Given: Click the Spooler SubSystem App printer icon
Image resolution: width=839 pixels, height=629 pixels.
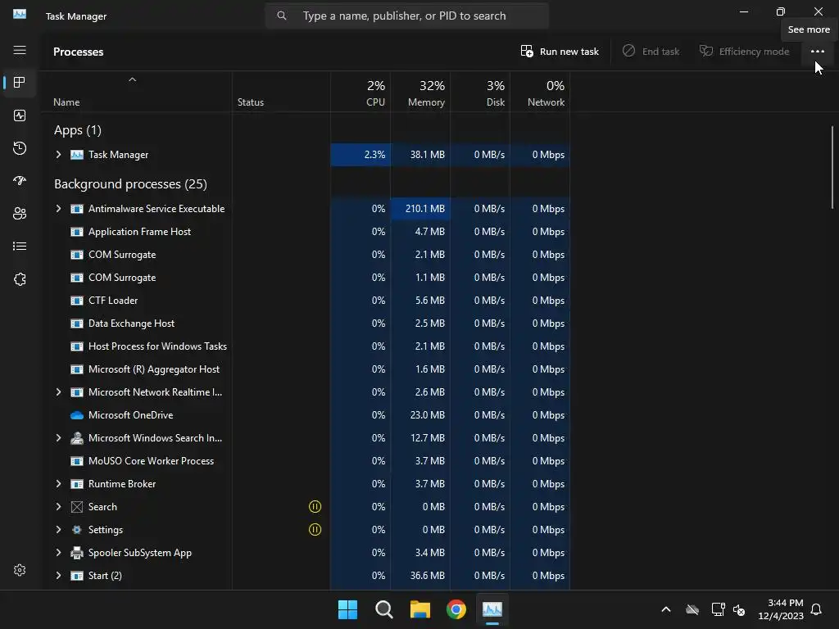Looking at the screenshot, I should point(77,553).
